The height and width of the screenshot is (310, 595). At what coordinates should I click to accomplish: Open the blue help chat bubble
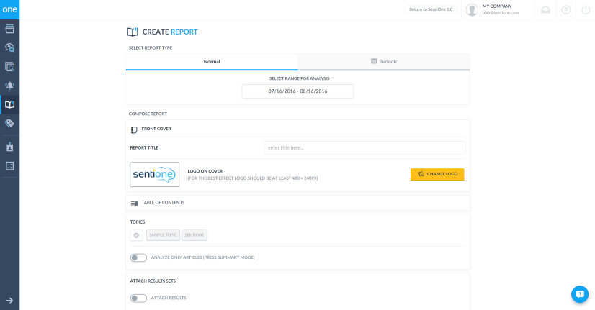point(580,294)
